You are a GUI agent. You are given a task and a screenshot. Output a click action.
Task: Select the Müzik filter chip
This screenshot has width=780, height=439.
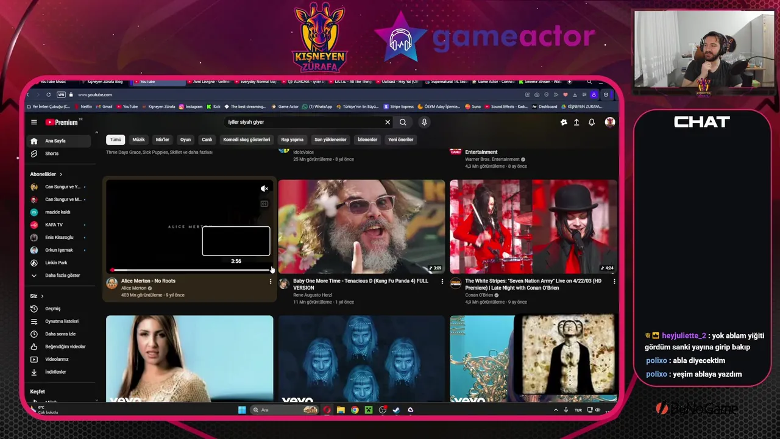coord(139,140)
